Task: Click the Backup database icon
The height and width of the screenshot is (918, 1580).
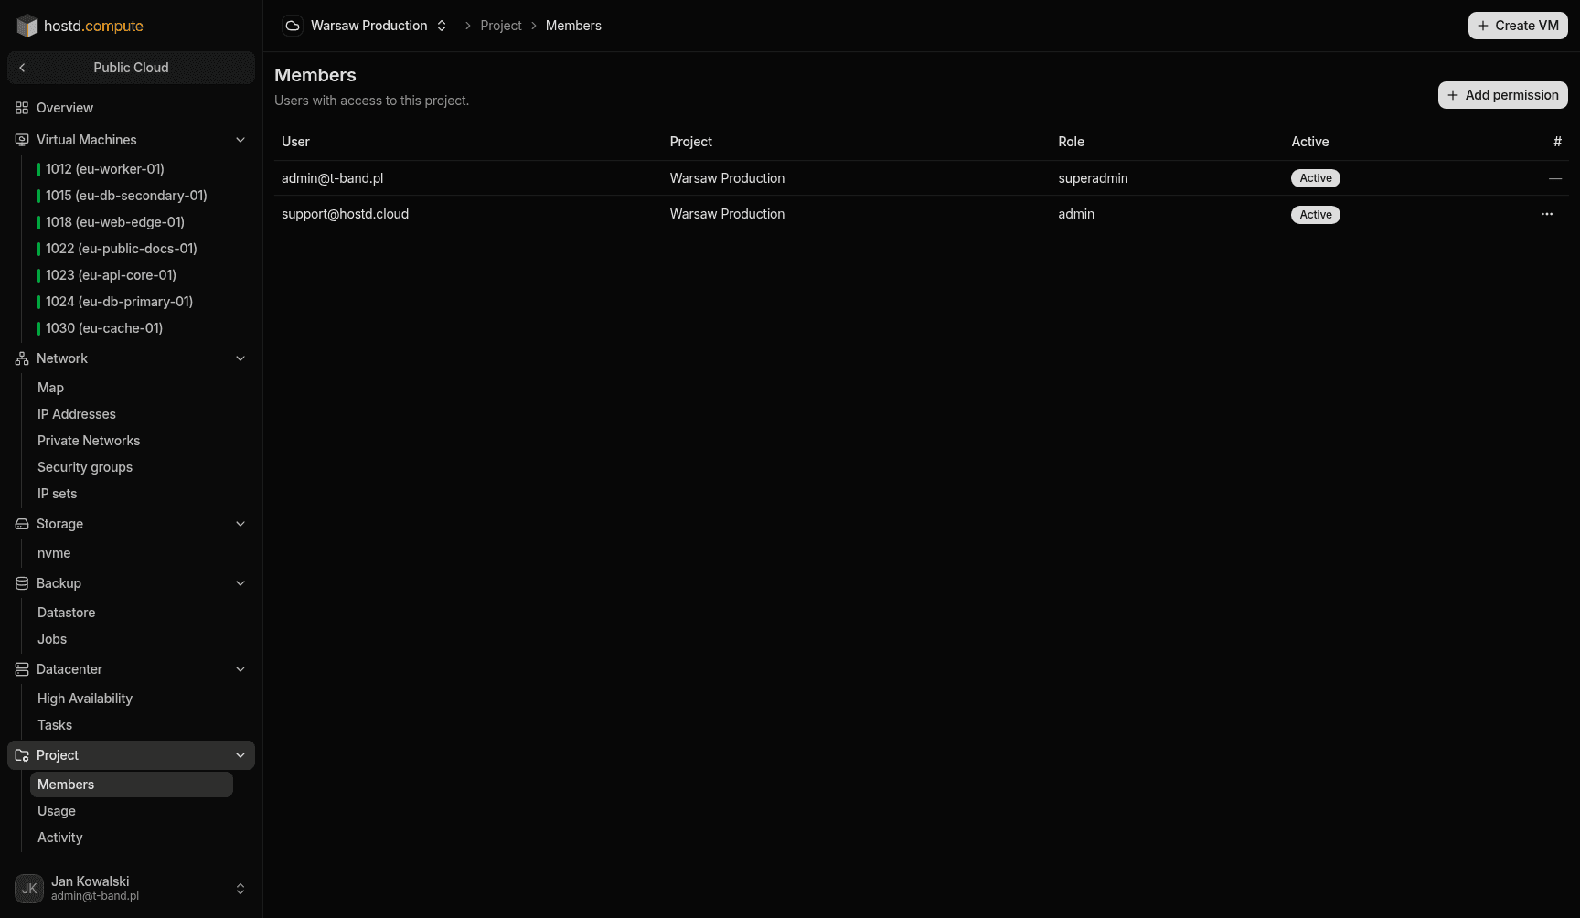Action: [x=22, y=583]
